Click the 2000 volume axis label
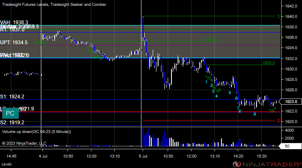This screenshot has height=168, width=302. [289, 138]
